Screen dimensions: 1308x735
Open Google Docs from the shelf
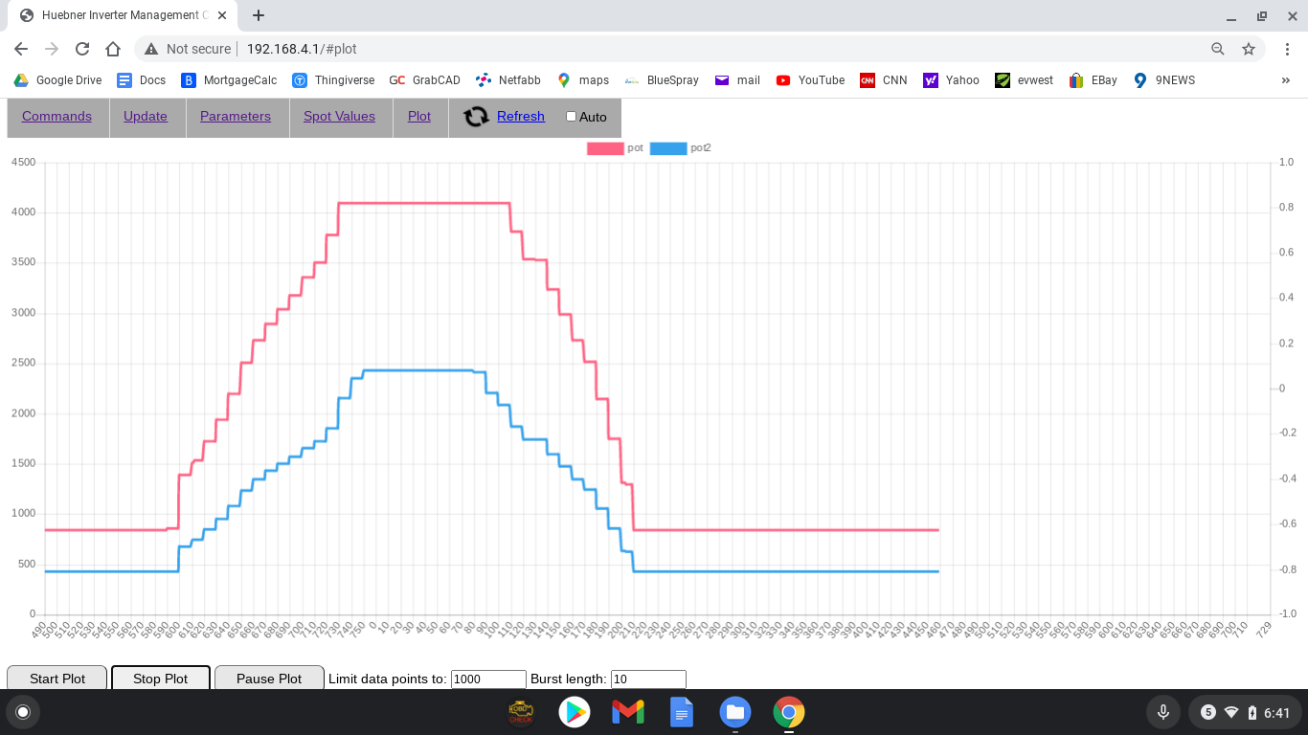click(x=682, y=712)
